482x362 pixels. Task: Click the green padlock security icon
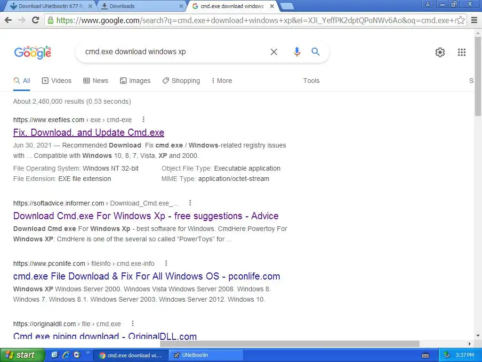[50, 20]
